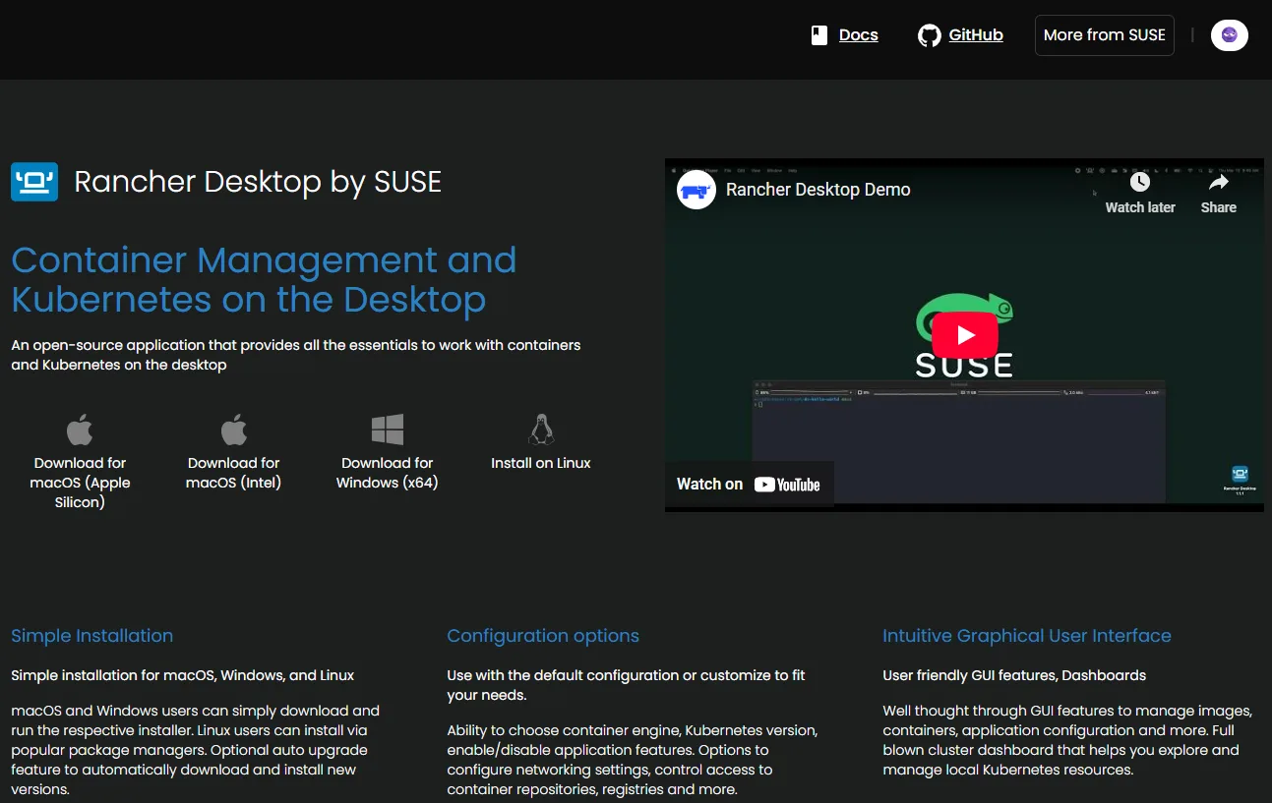The height and width of the screenshot is (803, 1272).
Task: Click the Container Management and Kubernetes headline
Action: point(264,280)
